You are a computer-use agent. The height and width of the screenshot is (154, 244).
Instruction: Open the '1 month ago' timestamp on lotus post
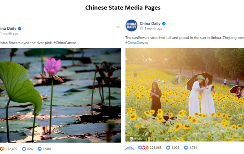tap(9, 34)
